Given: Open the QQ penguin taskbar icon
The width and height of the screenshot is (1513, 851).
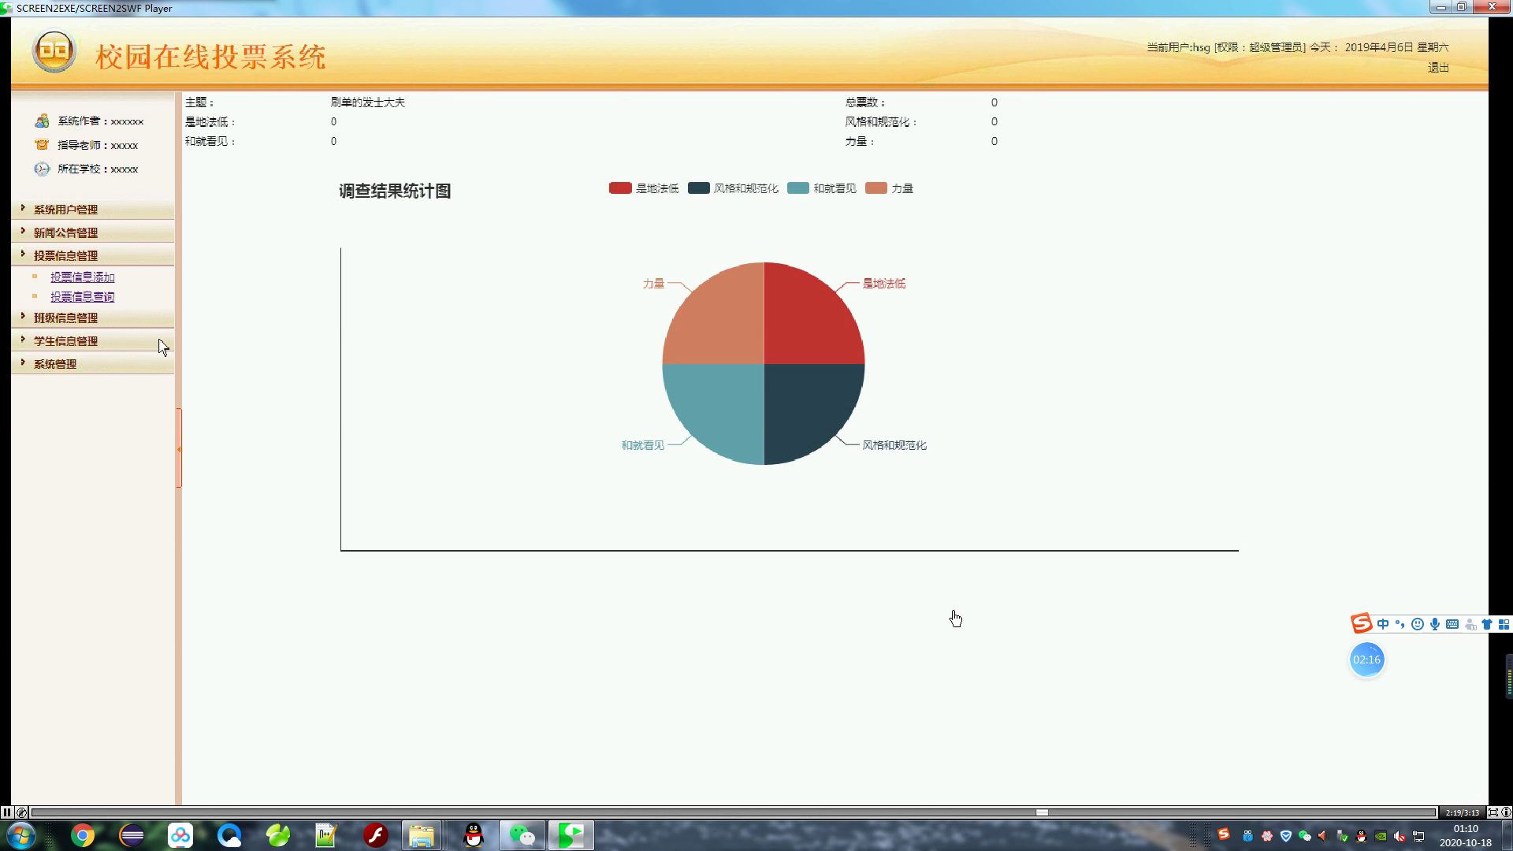Looking at the screenshot, I should coord(473,835).
